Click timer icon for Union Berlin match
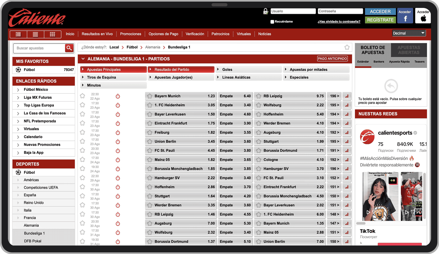 [118, 142]
